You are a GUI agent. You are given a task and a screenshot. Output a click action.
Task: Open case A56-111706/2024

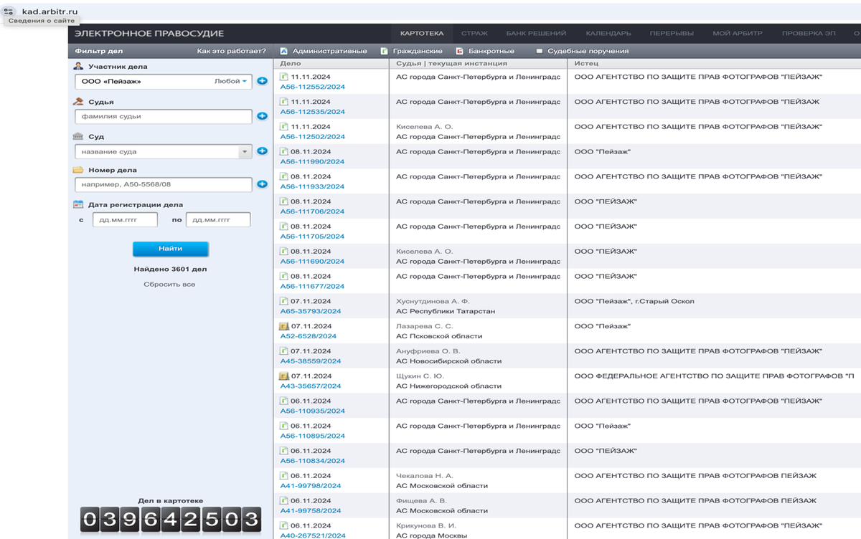pyautogui.click(x=312, y=211)
